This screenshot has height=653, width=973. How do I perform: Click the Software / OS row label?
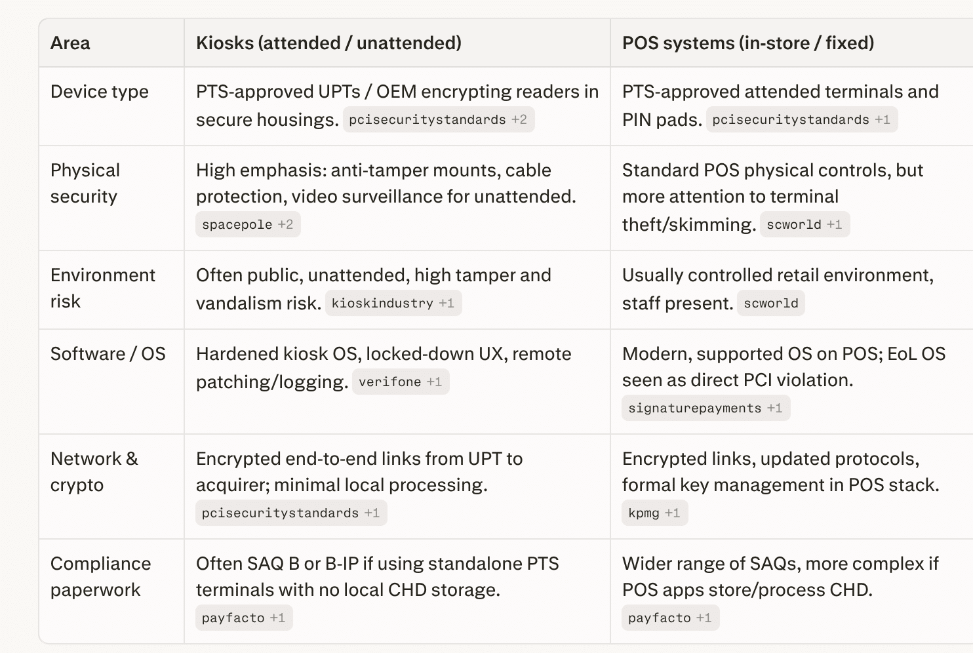(x=108, y=354)
